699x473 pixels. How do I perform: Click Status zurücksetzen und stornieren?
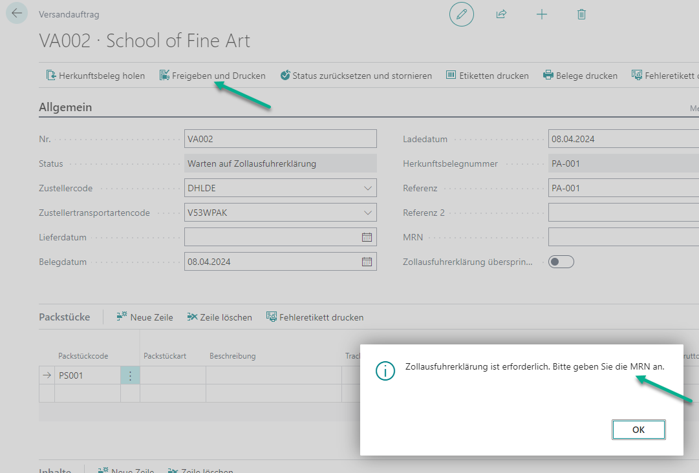coord(356,76)
